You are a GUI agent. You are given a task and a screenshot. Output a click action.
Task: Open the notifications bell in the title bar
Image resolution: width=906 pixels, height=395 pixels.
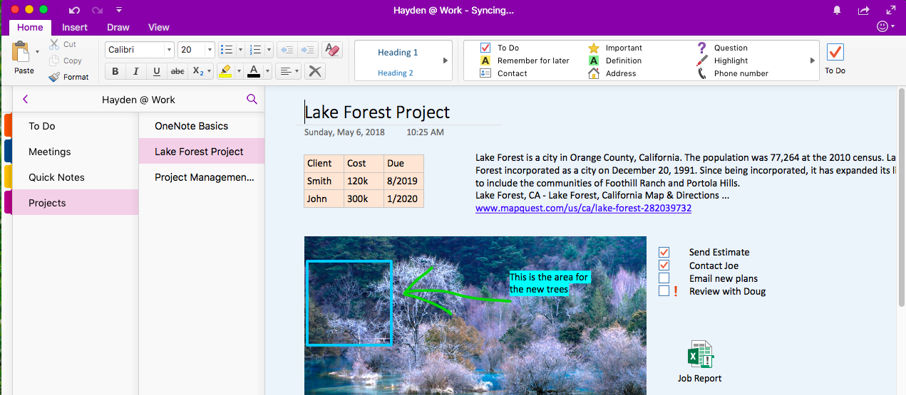(837, 10)
